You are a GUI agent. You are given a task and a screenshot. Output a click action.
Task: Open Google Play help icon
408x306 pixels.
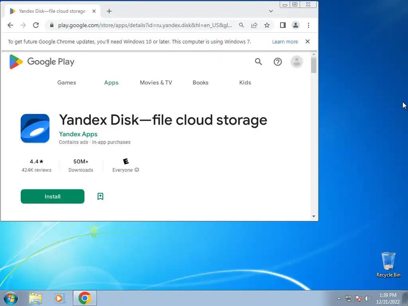pyautogui.click(x=278, y=62)
